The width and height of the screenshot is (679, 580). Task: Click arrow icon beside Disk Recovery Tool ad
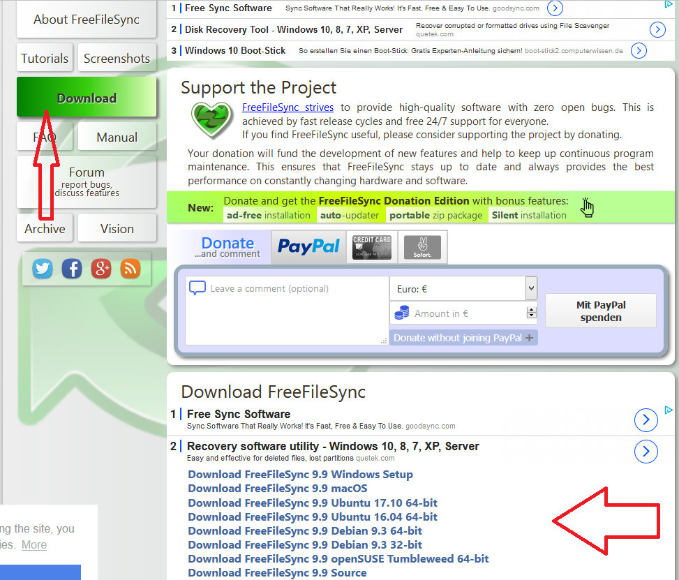tap(657, 29)
